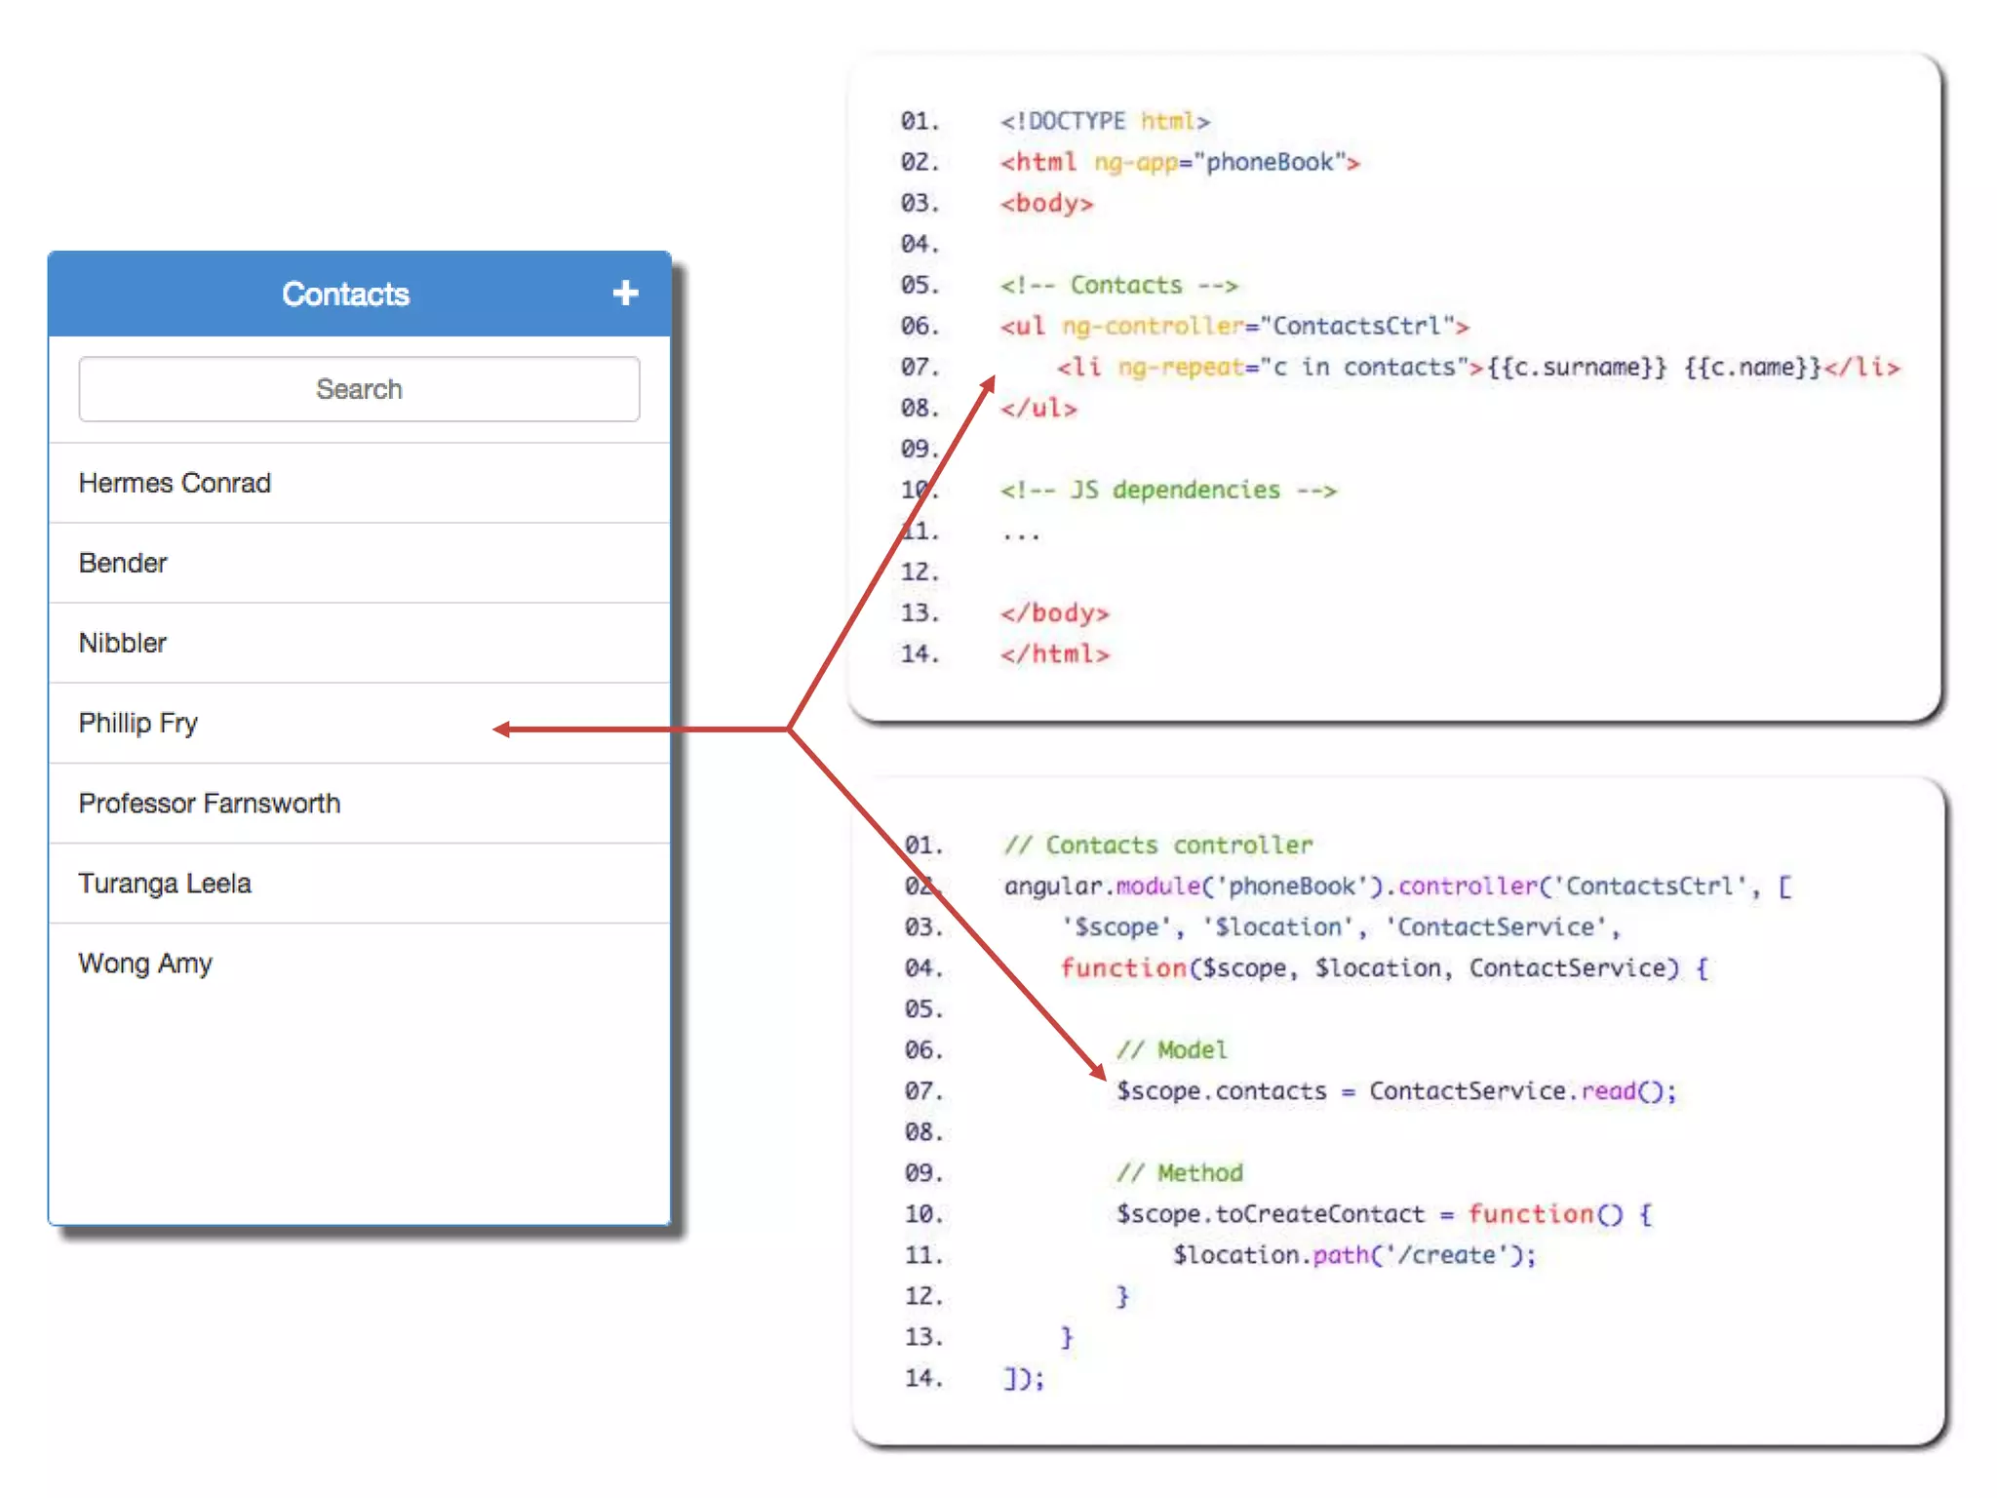Open the Bender contact entry
This screenshot has height=1498, width=1997.
click(124, 563)
